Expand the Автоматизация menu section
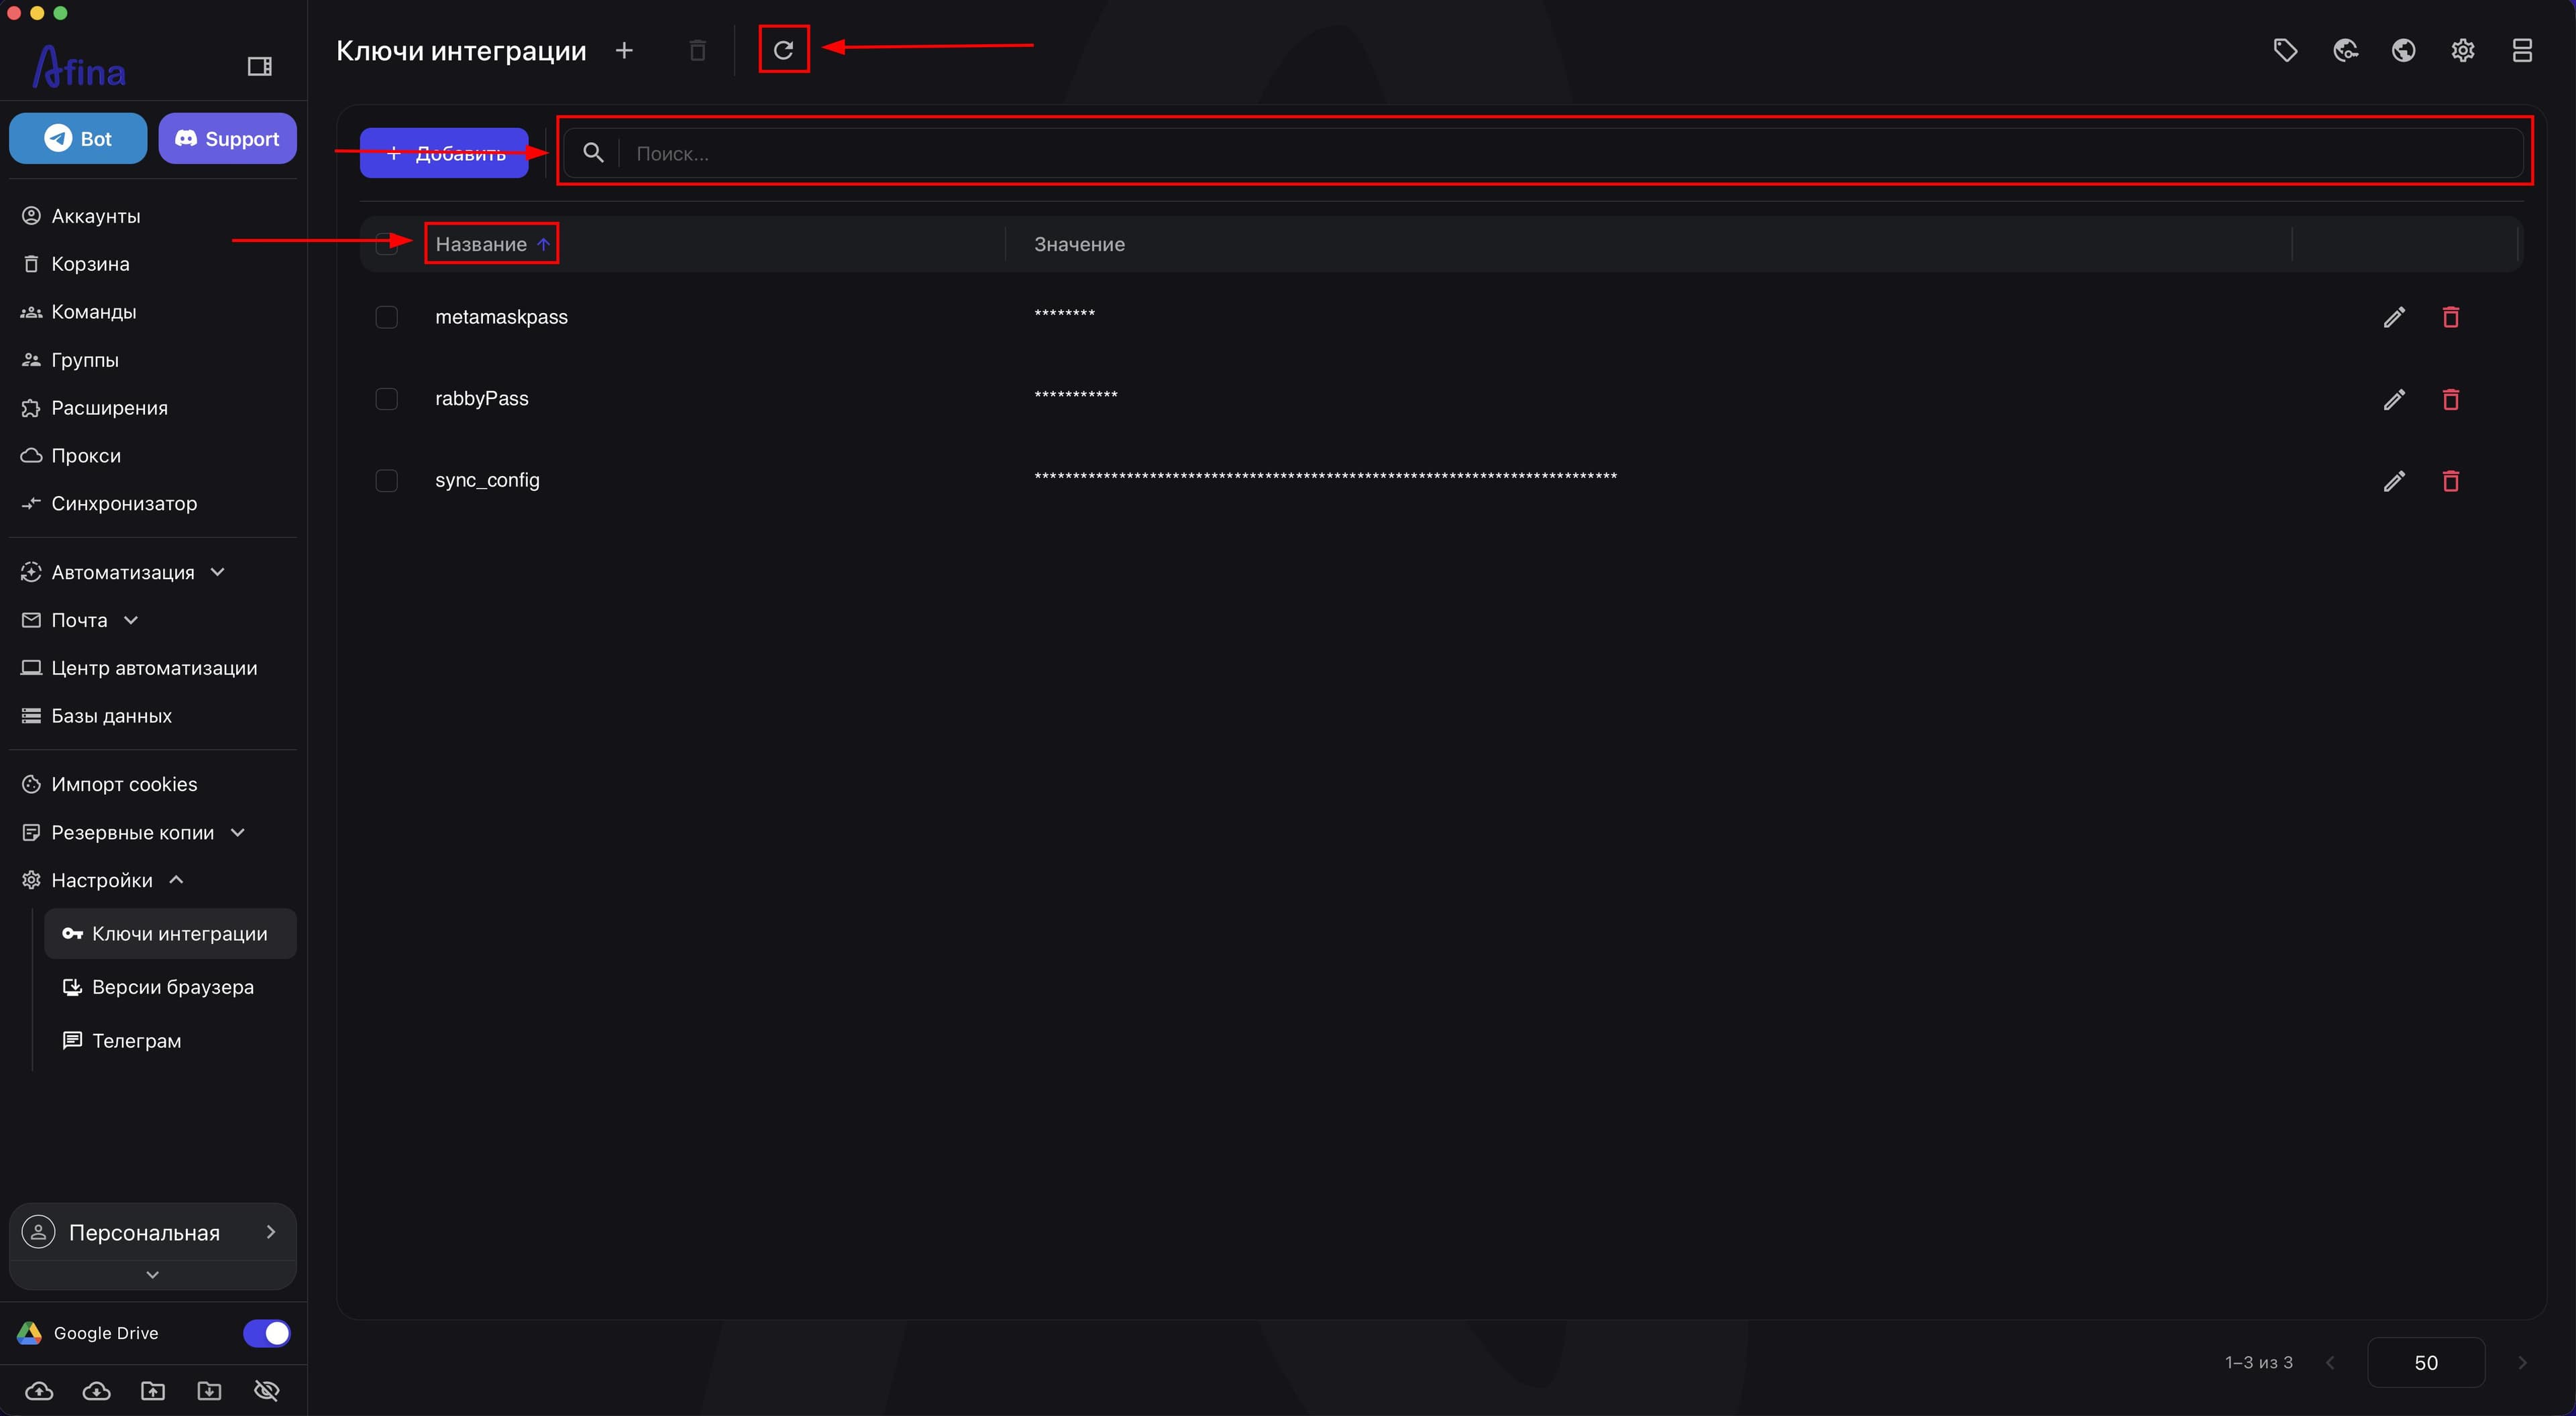2576x1416 pixels. [122, 572]
